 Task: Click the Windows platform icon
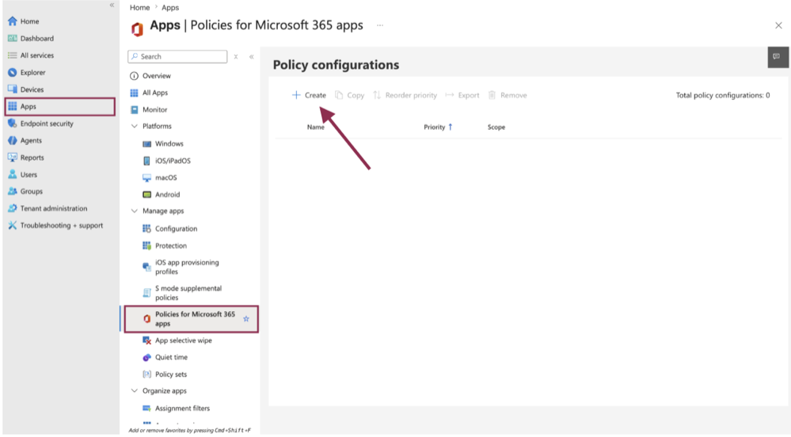click(x=146, y=144)
